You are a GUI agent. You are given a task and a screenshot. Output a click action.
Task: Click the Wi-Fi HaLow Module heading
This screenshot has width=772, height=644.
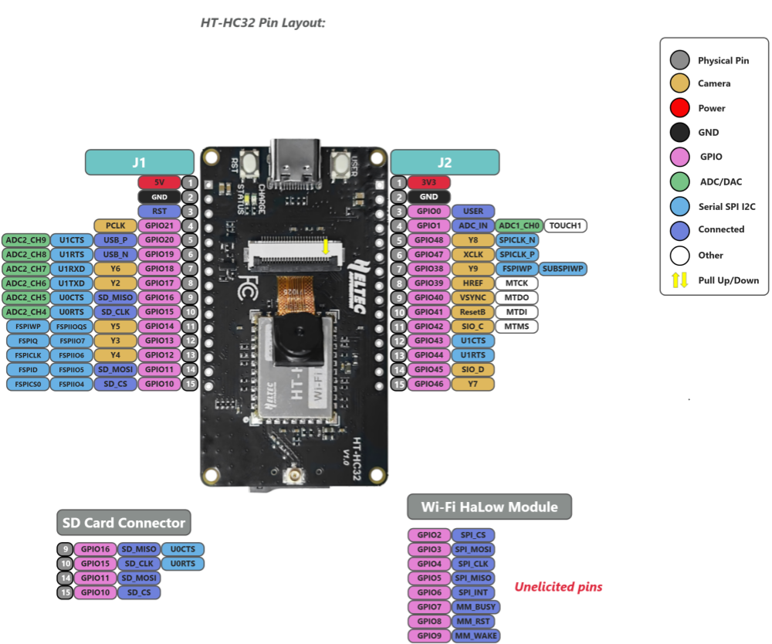coord(489,507)
